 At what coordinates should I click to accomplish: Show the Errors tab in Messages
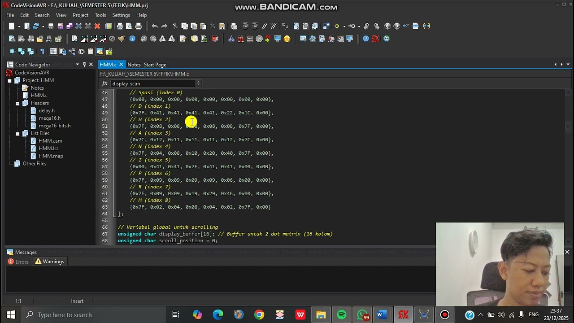(18, 262)
